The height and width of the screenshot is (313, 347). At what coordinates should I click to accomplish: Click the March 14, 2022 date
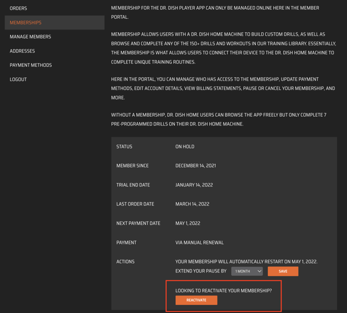(x=192, y=204)
